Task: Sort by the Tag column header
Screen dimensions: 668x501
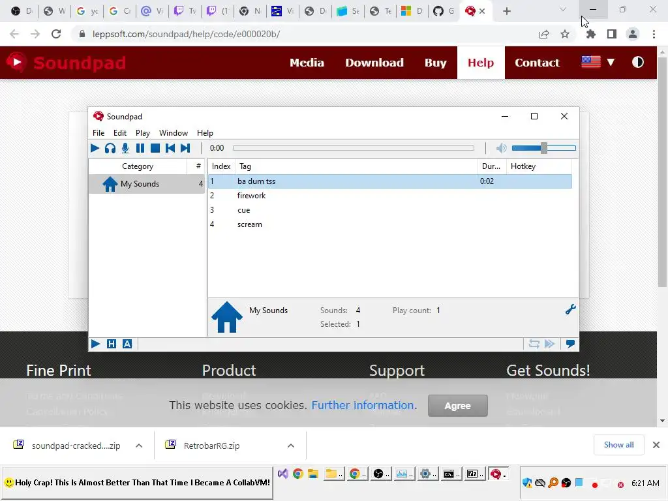Action: tap(356, 166)
